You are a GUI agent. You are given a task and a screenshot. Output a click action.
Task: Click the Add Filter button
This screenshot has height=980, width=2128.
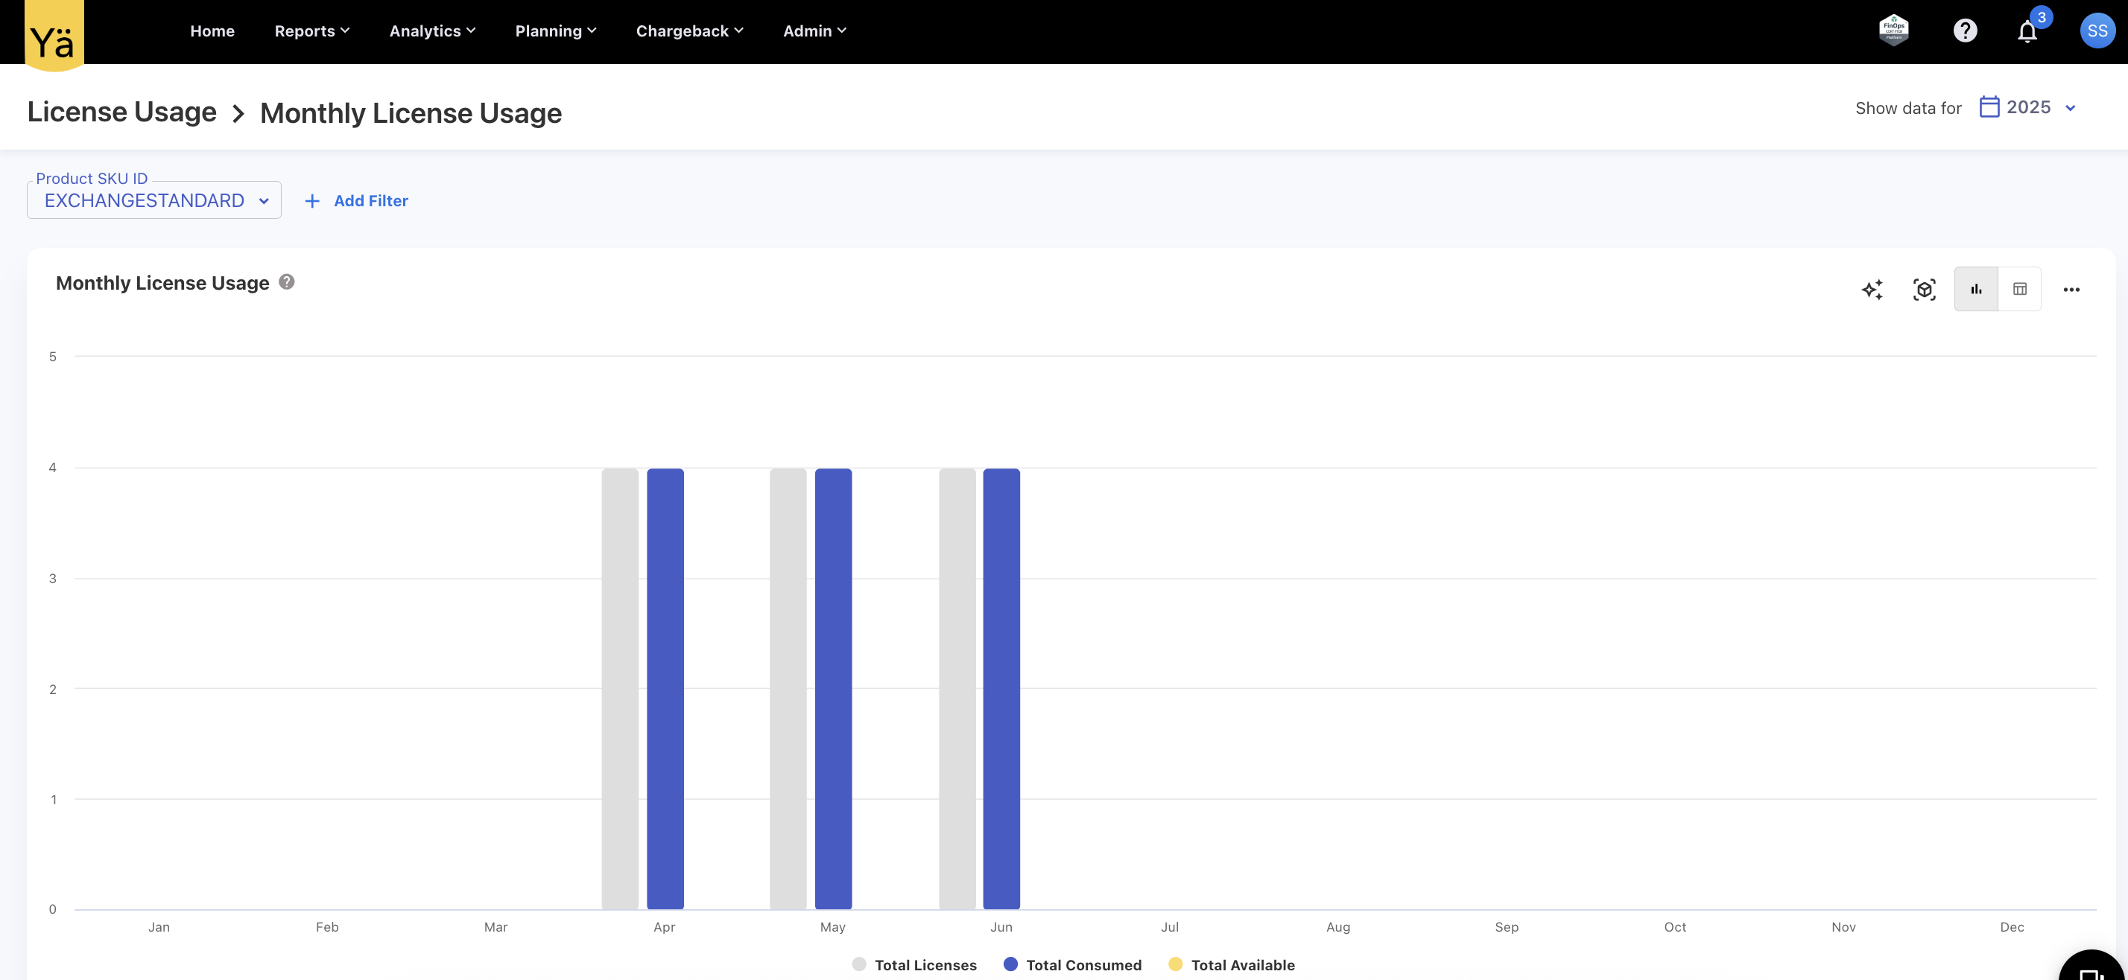[357, 202]
